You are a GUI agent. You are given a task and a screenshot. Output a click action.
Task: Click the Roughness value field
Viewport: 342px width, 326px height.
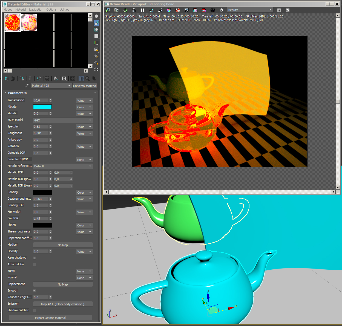pos(41,133)
